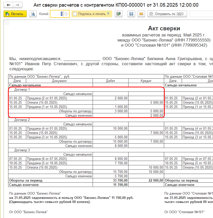Image resolution: width=213 pixels, height=218 pixels.
Task: Focus the Копий number input field
Action: point(57,14)
